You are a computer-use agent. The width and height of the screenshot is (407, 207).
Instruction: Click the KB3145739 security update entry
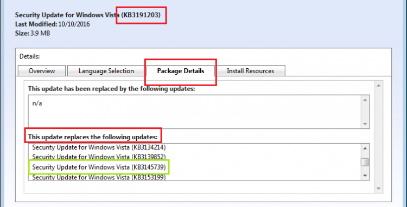(x=99, y=167)
